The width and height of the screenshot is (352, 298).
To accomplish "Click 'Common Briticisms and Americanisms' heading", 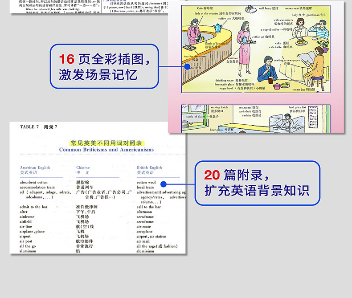I will 106,150.
